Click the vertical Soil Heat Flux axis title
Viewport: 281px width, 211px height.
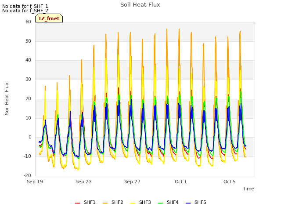[x=7, y=98]
